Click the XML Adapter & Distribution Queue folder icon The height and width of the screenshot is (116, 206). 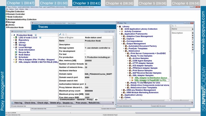click(x=132, y=78)
